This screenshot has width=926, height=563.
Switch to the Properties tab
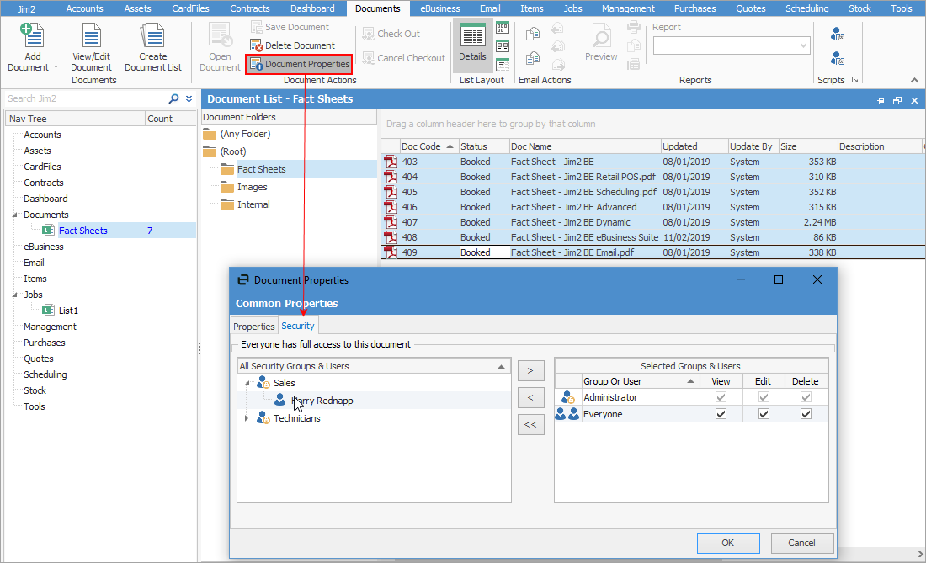click(x=254, y=327)
